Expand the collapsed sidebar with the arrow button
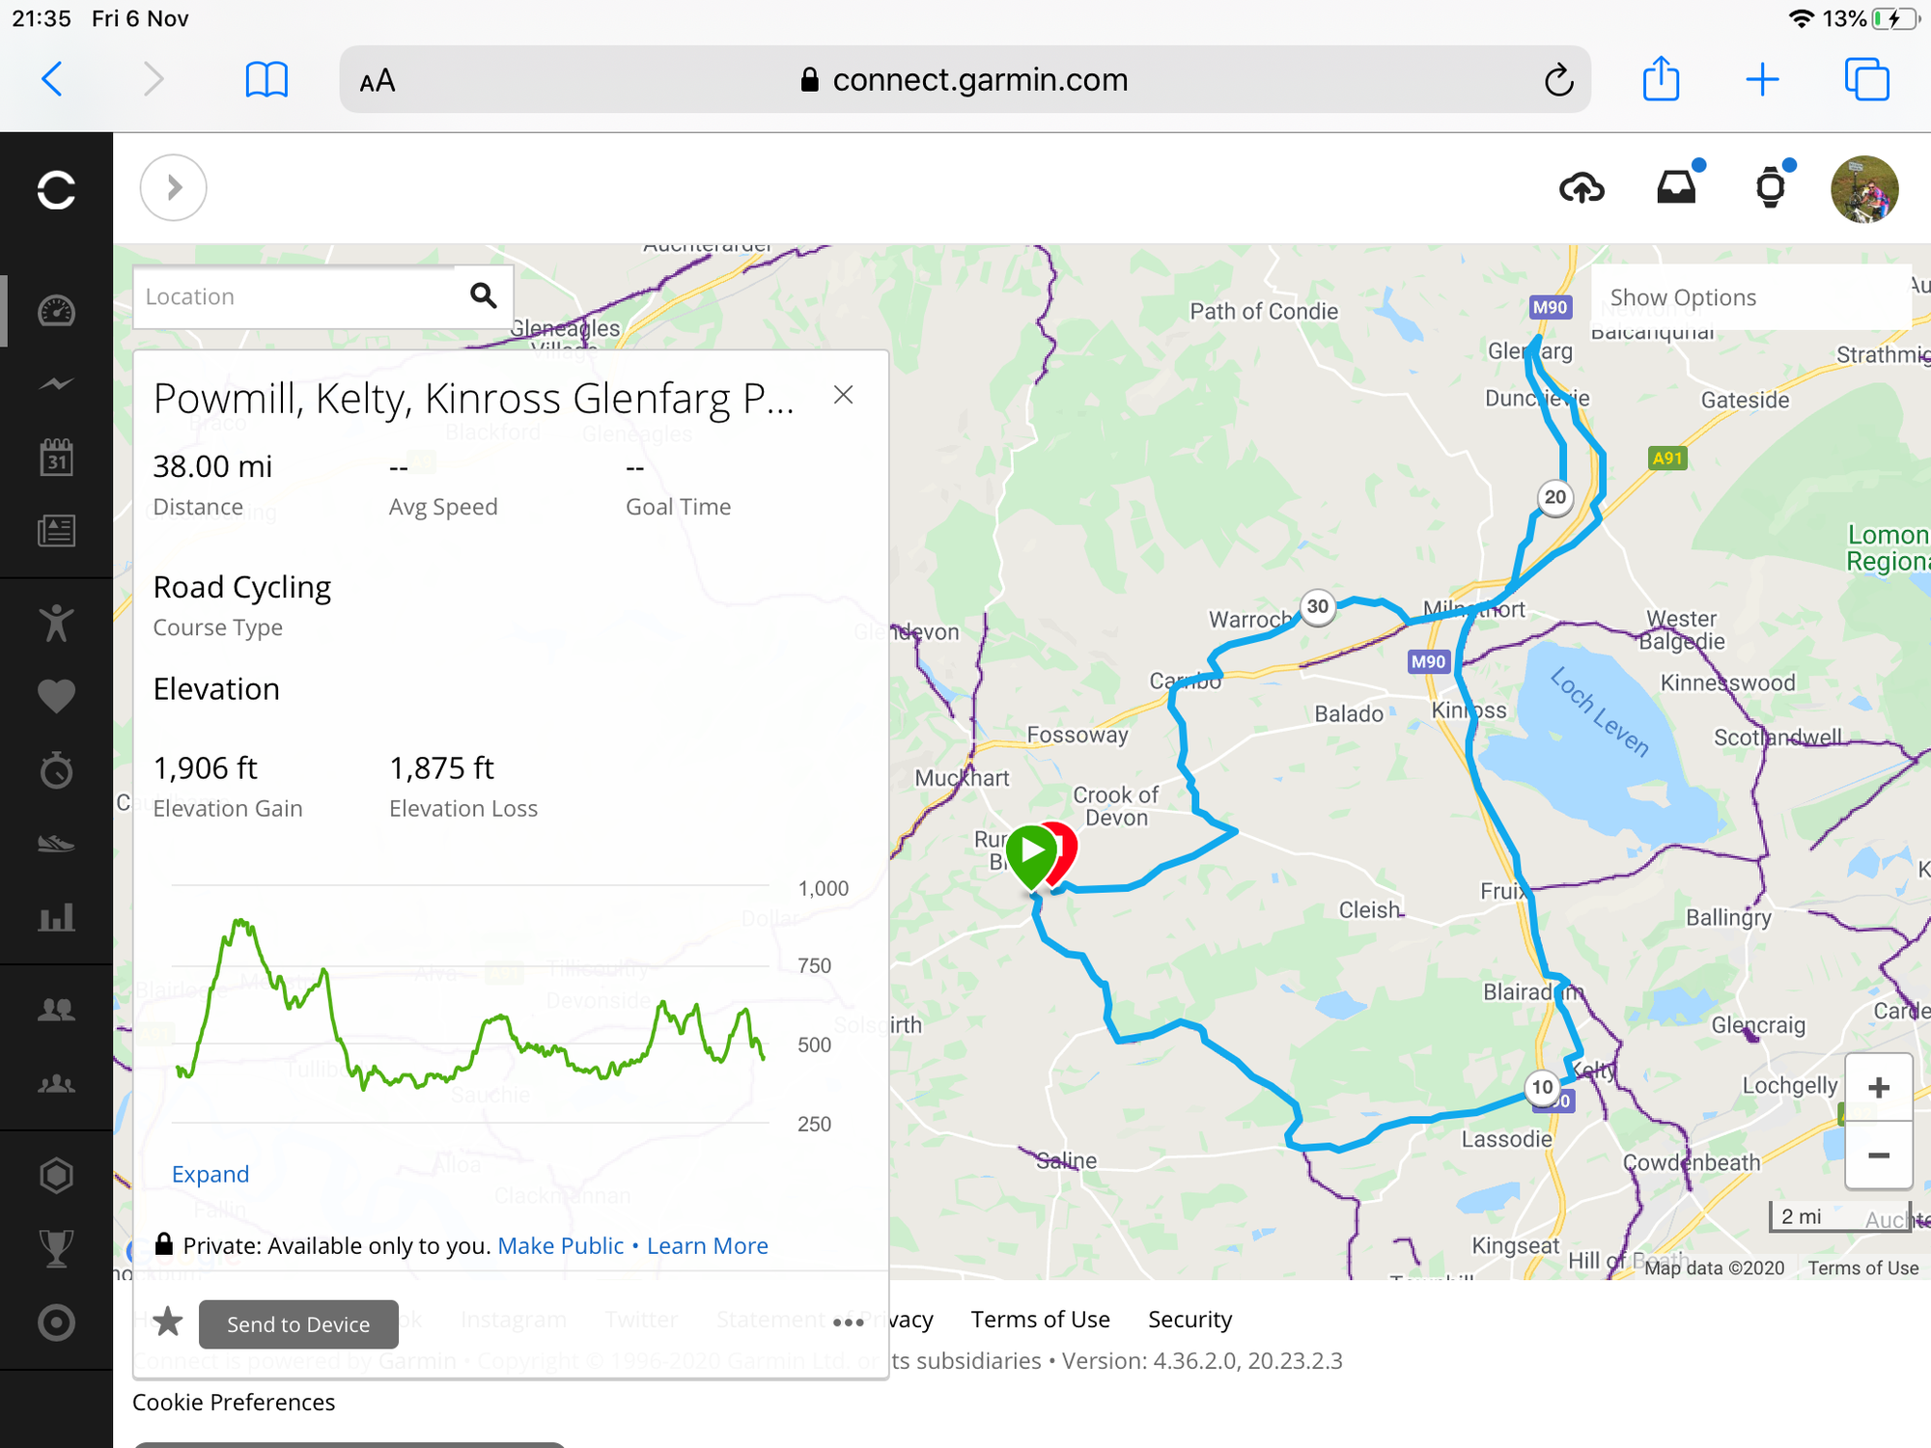The height and width of the screenshot is (1448, 1931). 173,187
